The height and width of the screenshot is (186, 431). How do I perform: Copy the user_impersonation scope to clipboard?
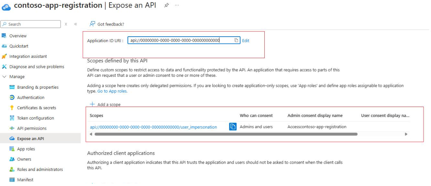pyautogui.click(x=233, y=126)
